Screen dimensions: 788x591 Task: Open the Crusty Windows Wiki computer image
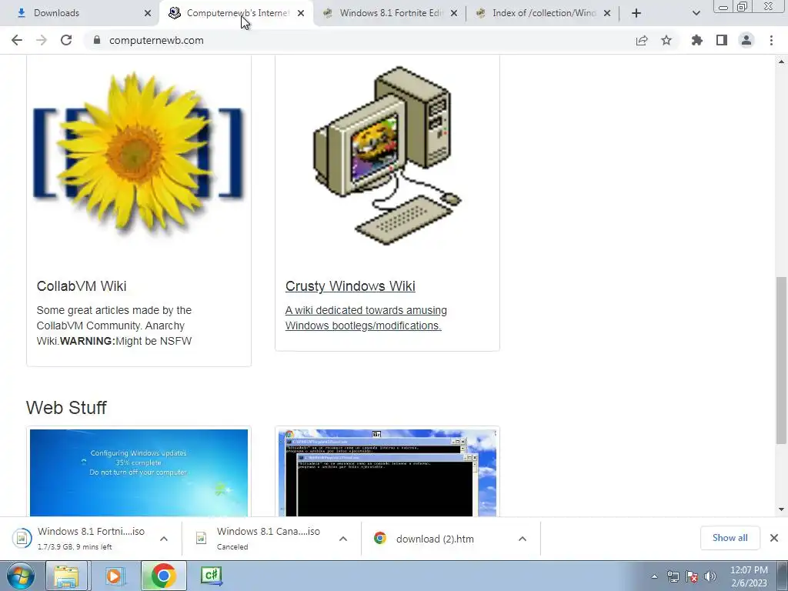tap(387, 155)
